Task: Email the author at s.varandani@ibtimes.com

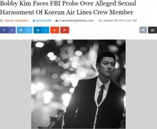Action: pyautogui.click(x=76, y=21)
